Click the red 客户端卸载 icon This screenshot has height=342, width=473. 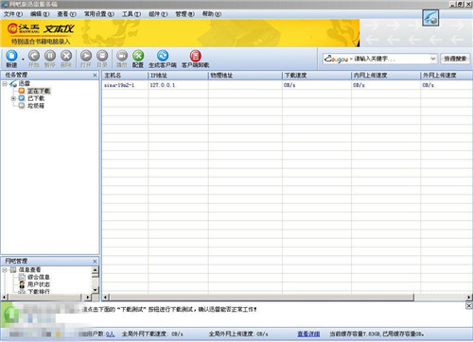pos(196,56)
